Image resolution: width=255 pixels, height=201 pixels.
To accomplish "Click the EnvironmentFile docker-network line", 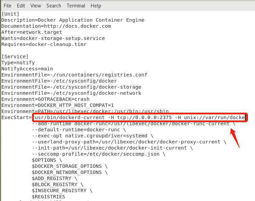I will point(71,93).
